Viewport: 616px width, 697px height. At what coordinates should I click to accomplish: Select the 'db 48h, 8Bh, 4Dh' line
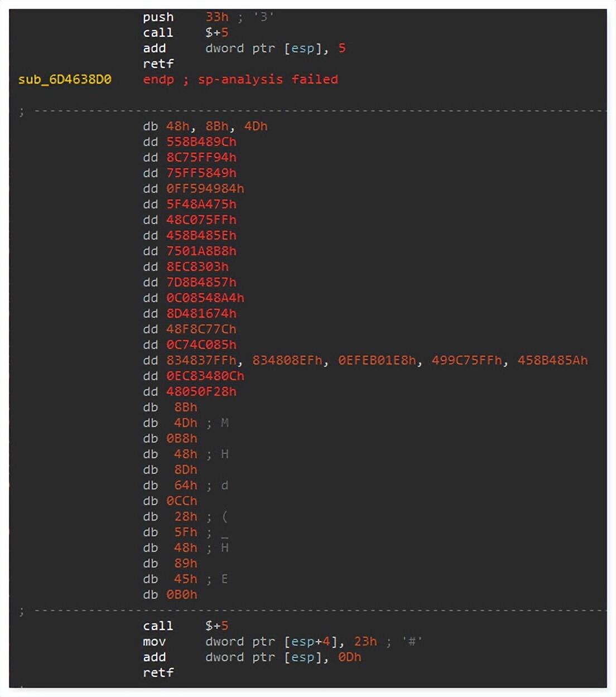(x=205, y=127)
